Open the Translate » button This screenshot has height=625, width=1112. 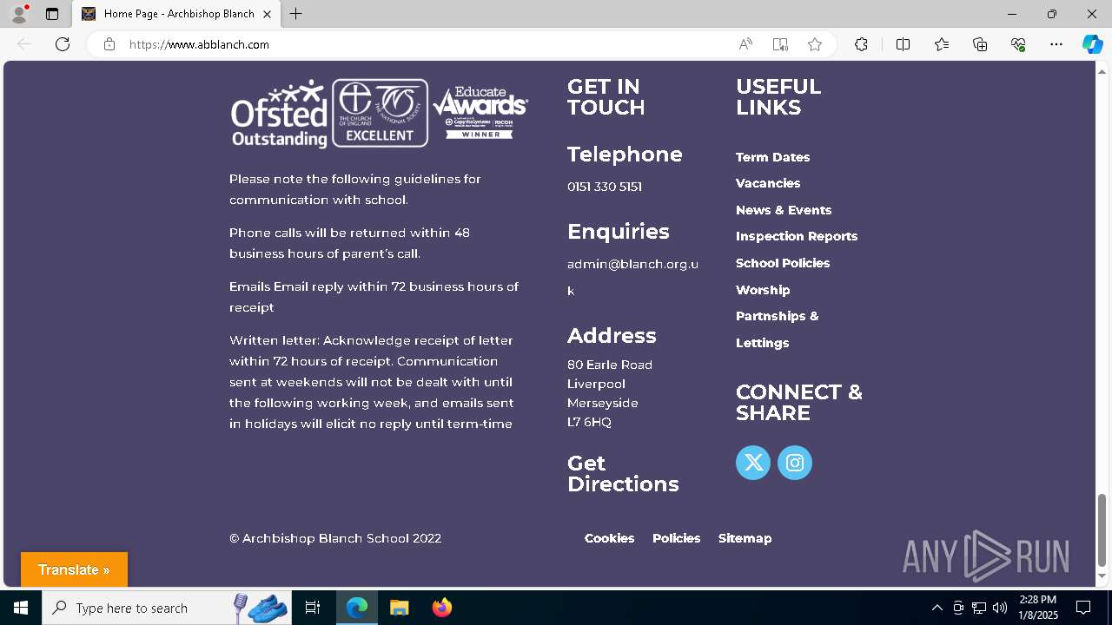coord(74,569)
